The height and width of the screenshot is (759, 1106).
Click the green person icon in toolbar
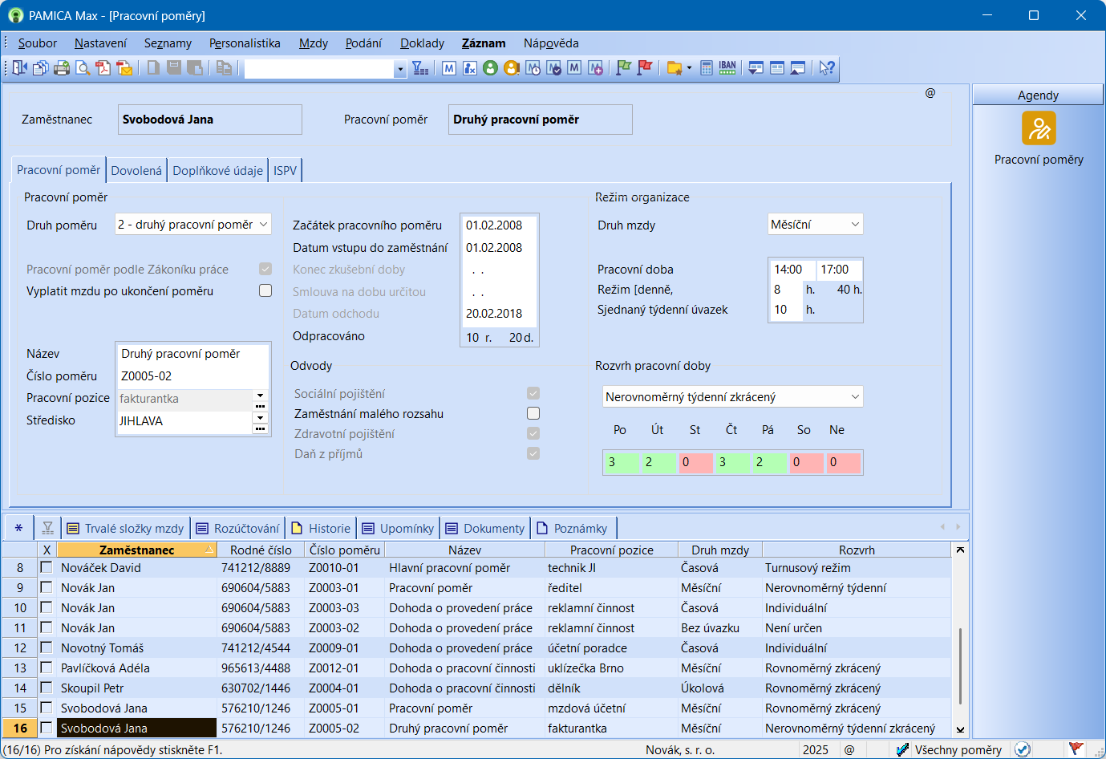tap(491, 68)
